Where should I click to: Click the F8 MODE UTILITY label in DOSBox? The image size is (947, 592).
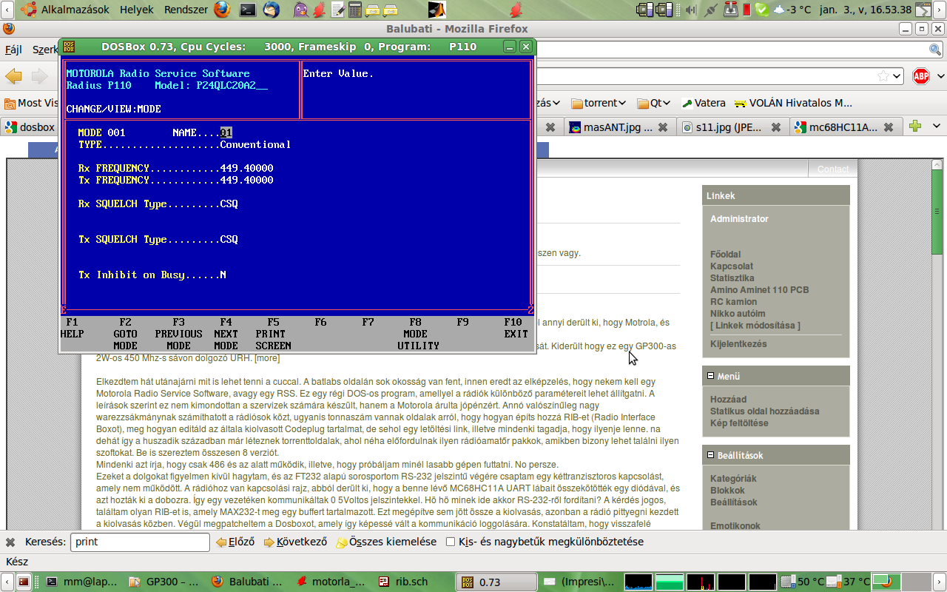pyautogui.click(x=418, y=334)
